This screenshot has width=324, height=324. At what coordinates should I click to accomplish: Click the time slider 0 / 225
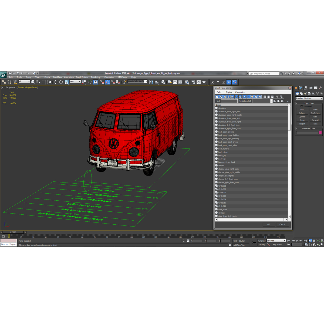(x=13, y=232)
